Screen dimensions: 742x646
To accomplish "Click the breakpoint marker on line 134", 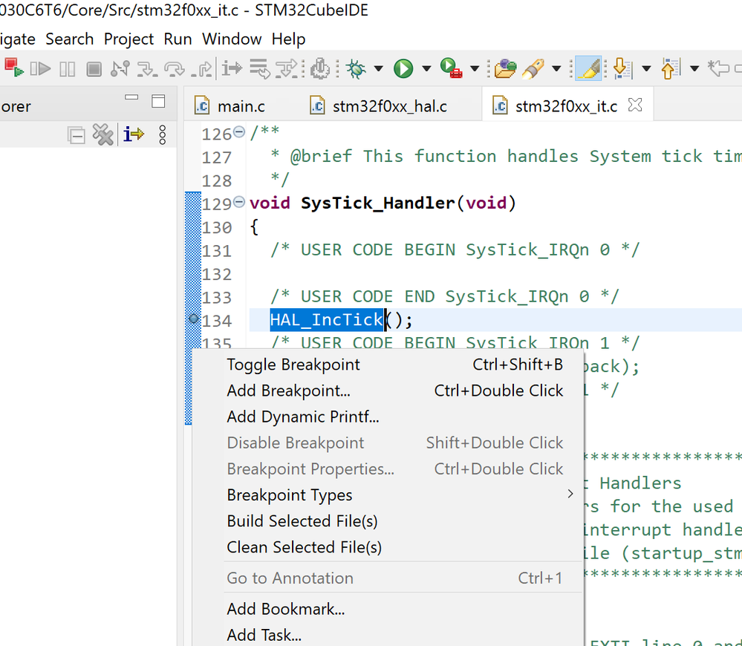I will click(193, 319).
